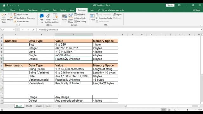Click Import XML data
This screenshot has width=203, height=114.
(x=117, y=15)
